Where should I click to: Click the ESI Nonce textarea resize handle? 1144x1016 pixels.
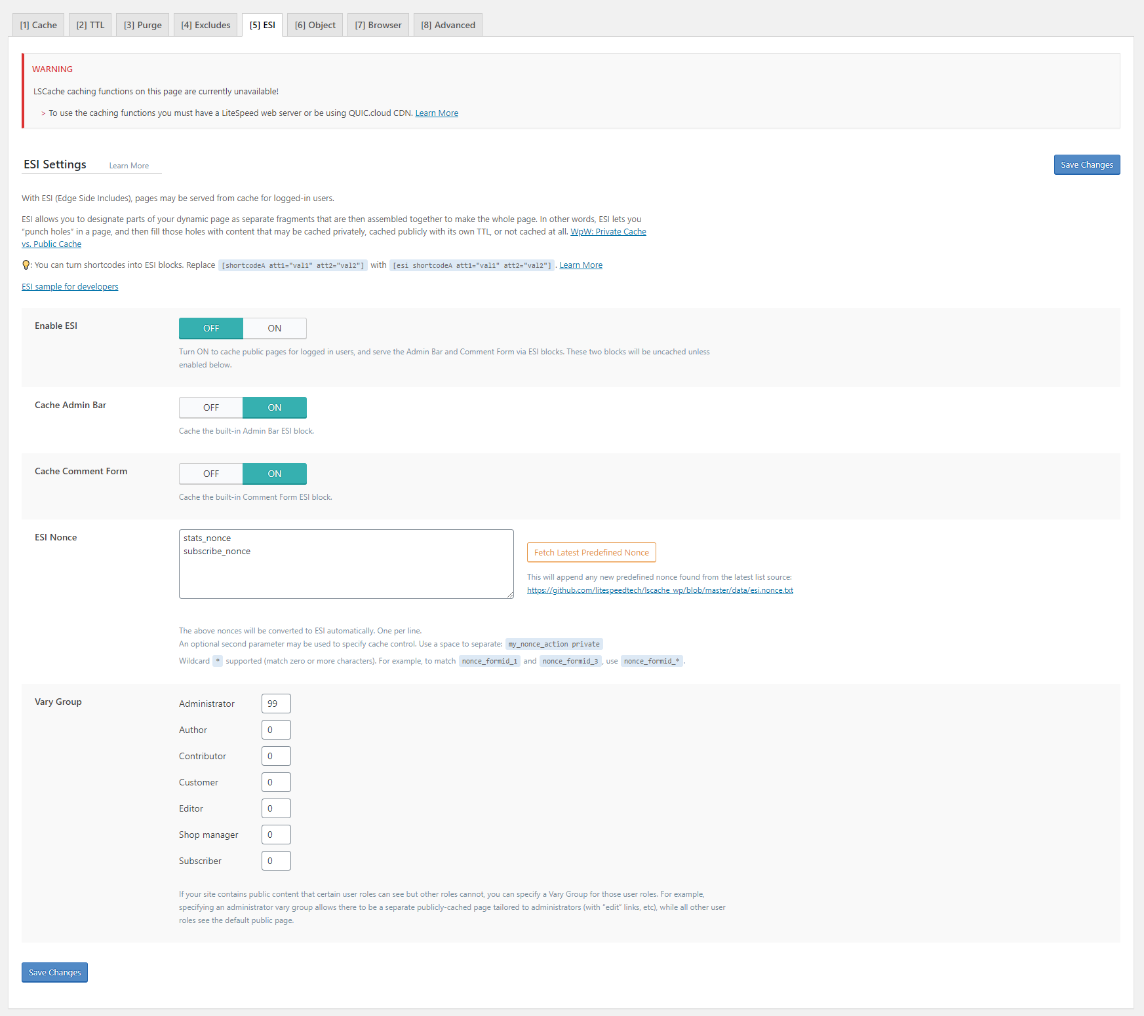pos(509,594)
